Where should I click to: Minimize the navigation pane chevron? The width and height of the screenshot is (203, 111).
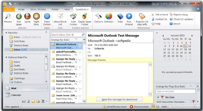point(46,32)
